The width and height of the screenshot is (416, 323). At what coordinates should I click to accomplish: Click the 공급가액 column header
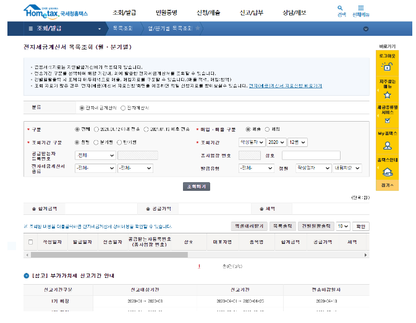[x=323, y=242]
